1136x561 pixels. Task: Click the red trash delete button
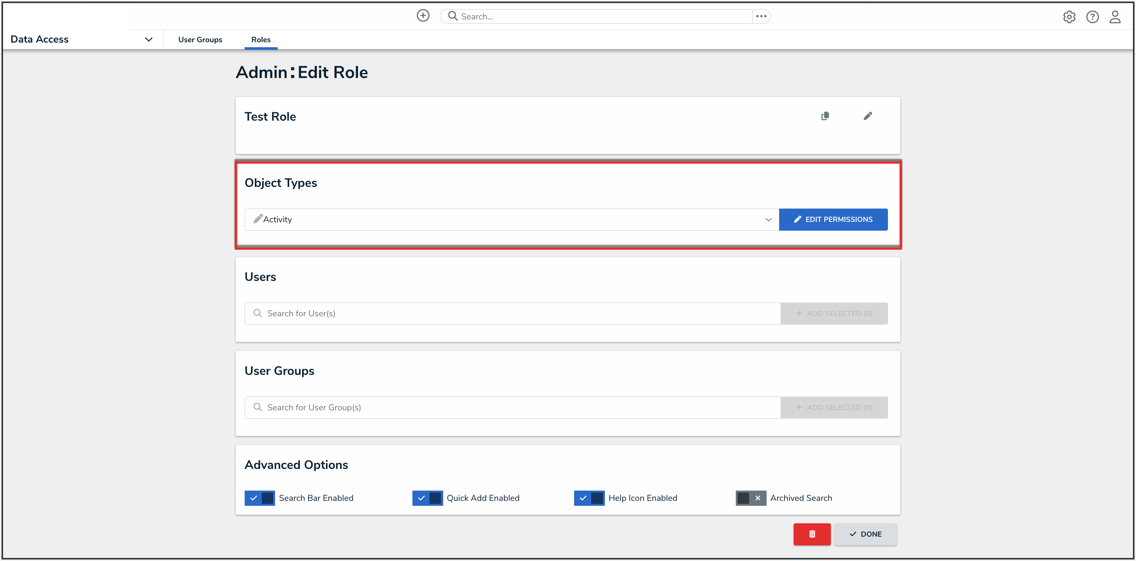point(811,534)
